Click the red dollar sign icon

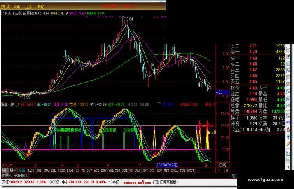tap(289, 130)
